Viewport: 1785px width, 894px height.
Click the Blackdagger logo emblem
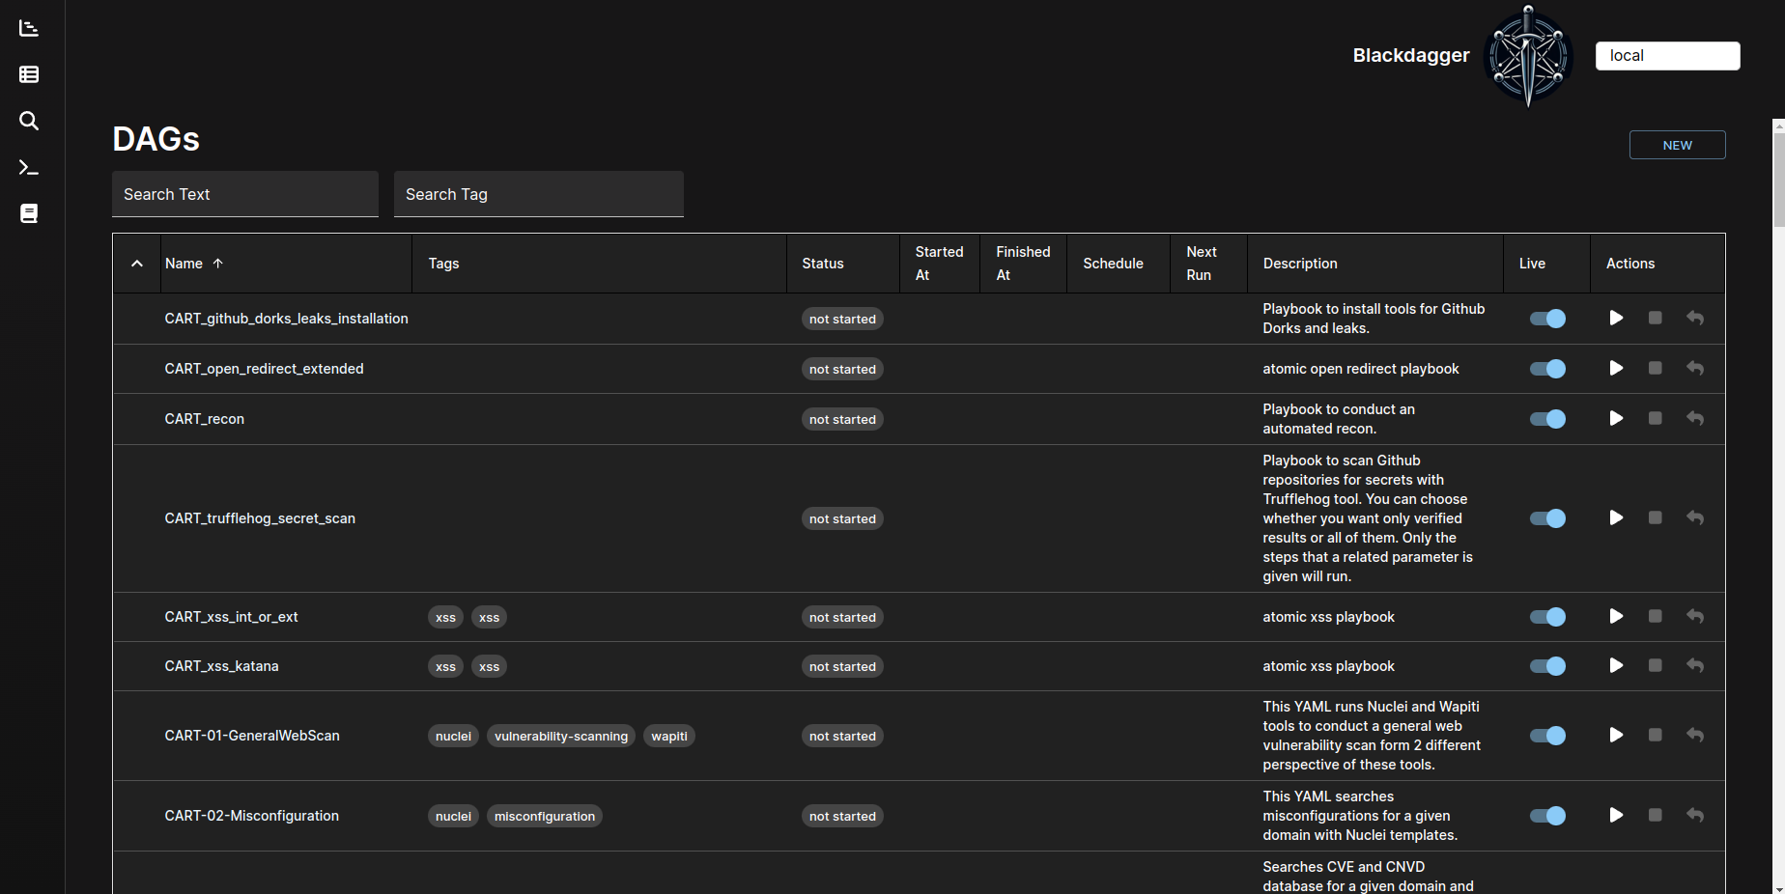pos(1528,56)
